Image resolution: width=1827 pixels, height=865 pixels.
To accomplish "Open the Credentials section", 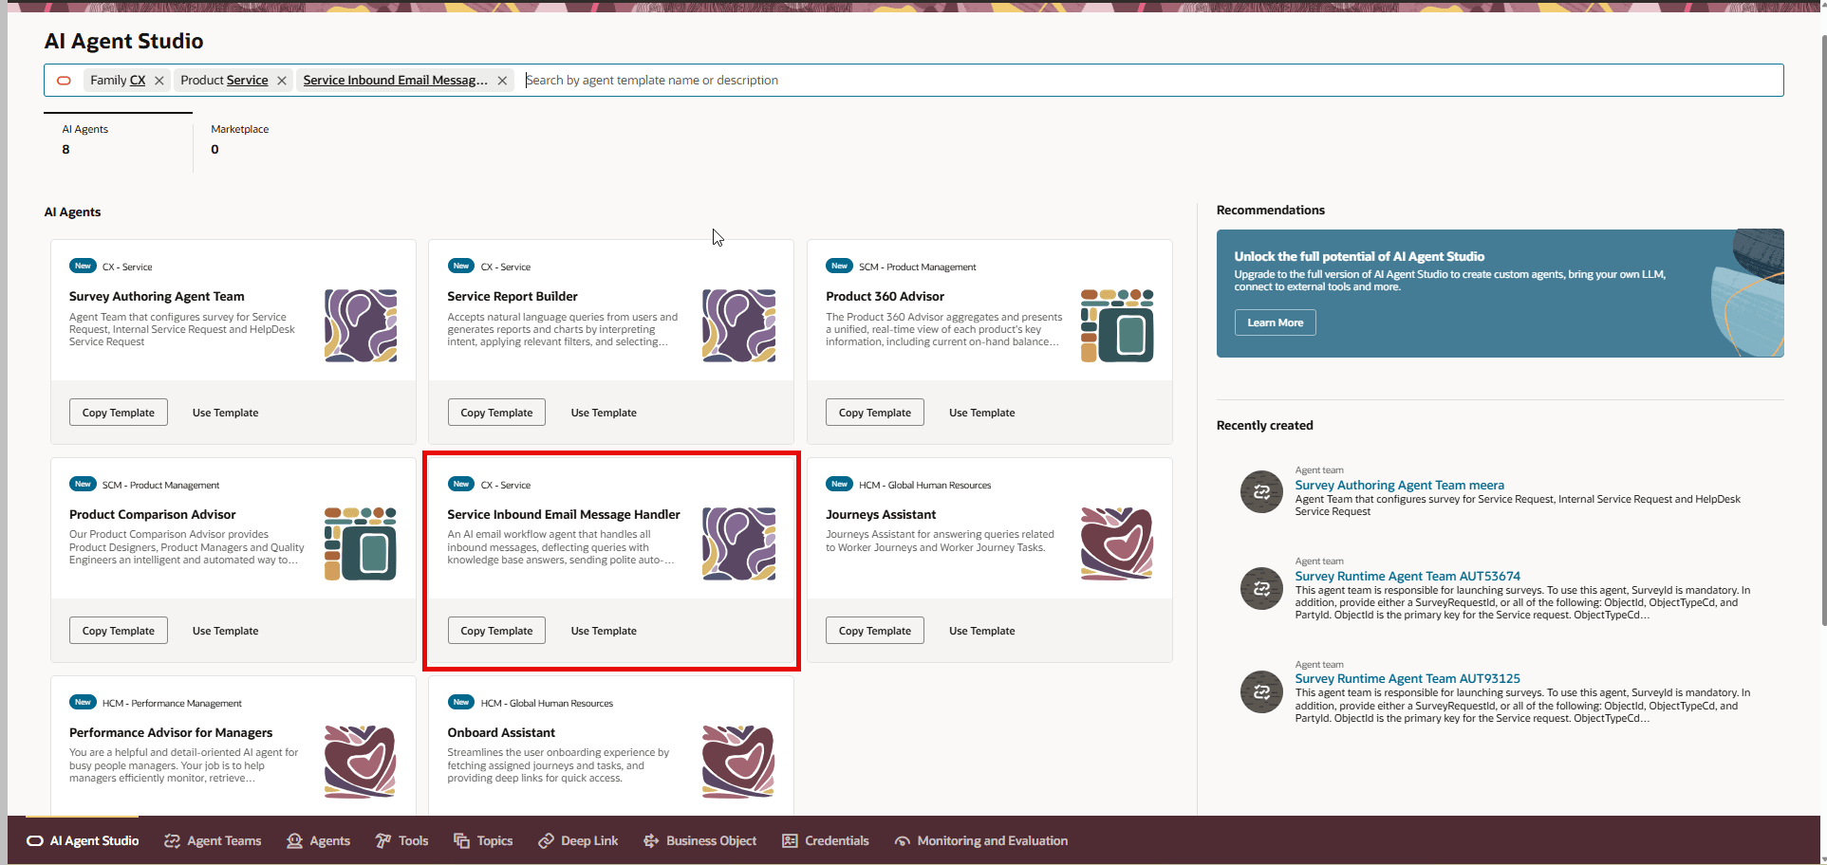I will (825, 840).
